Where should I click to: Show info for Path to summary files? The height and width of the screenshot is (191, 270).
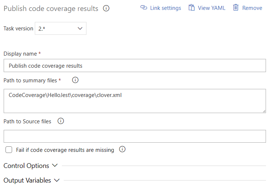pyautogui.click(x=75, y=80)
